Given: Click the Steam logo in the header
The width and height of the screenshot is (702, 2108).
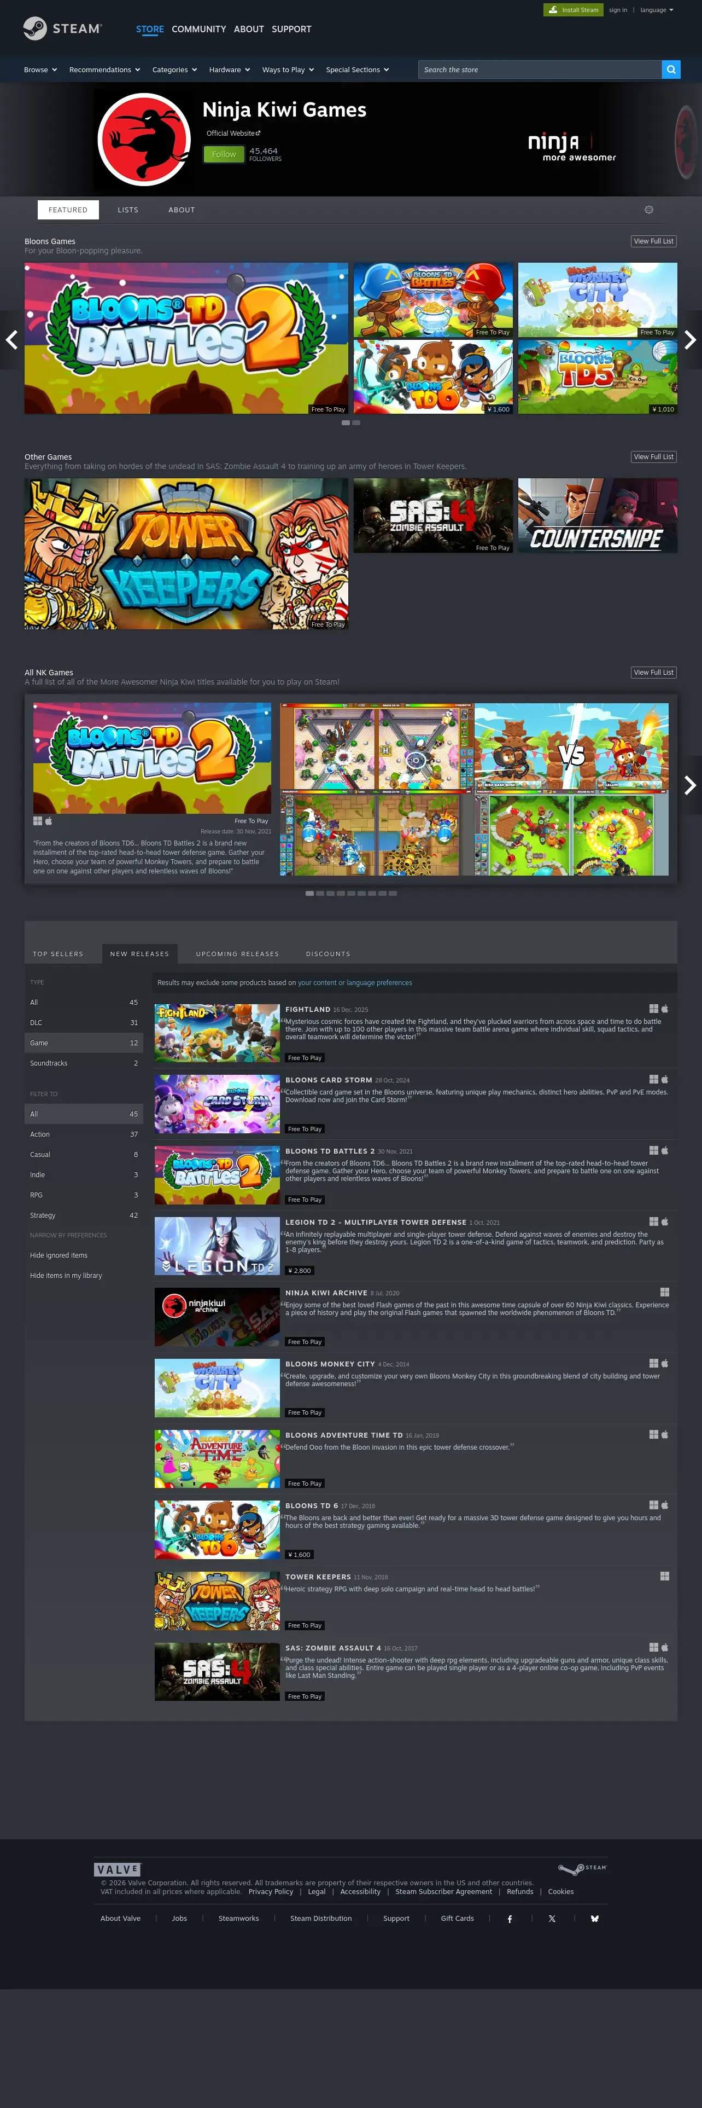Looking at the screenshot, I should 62,28.
